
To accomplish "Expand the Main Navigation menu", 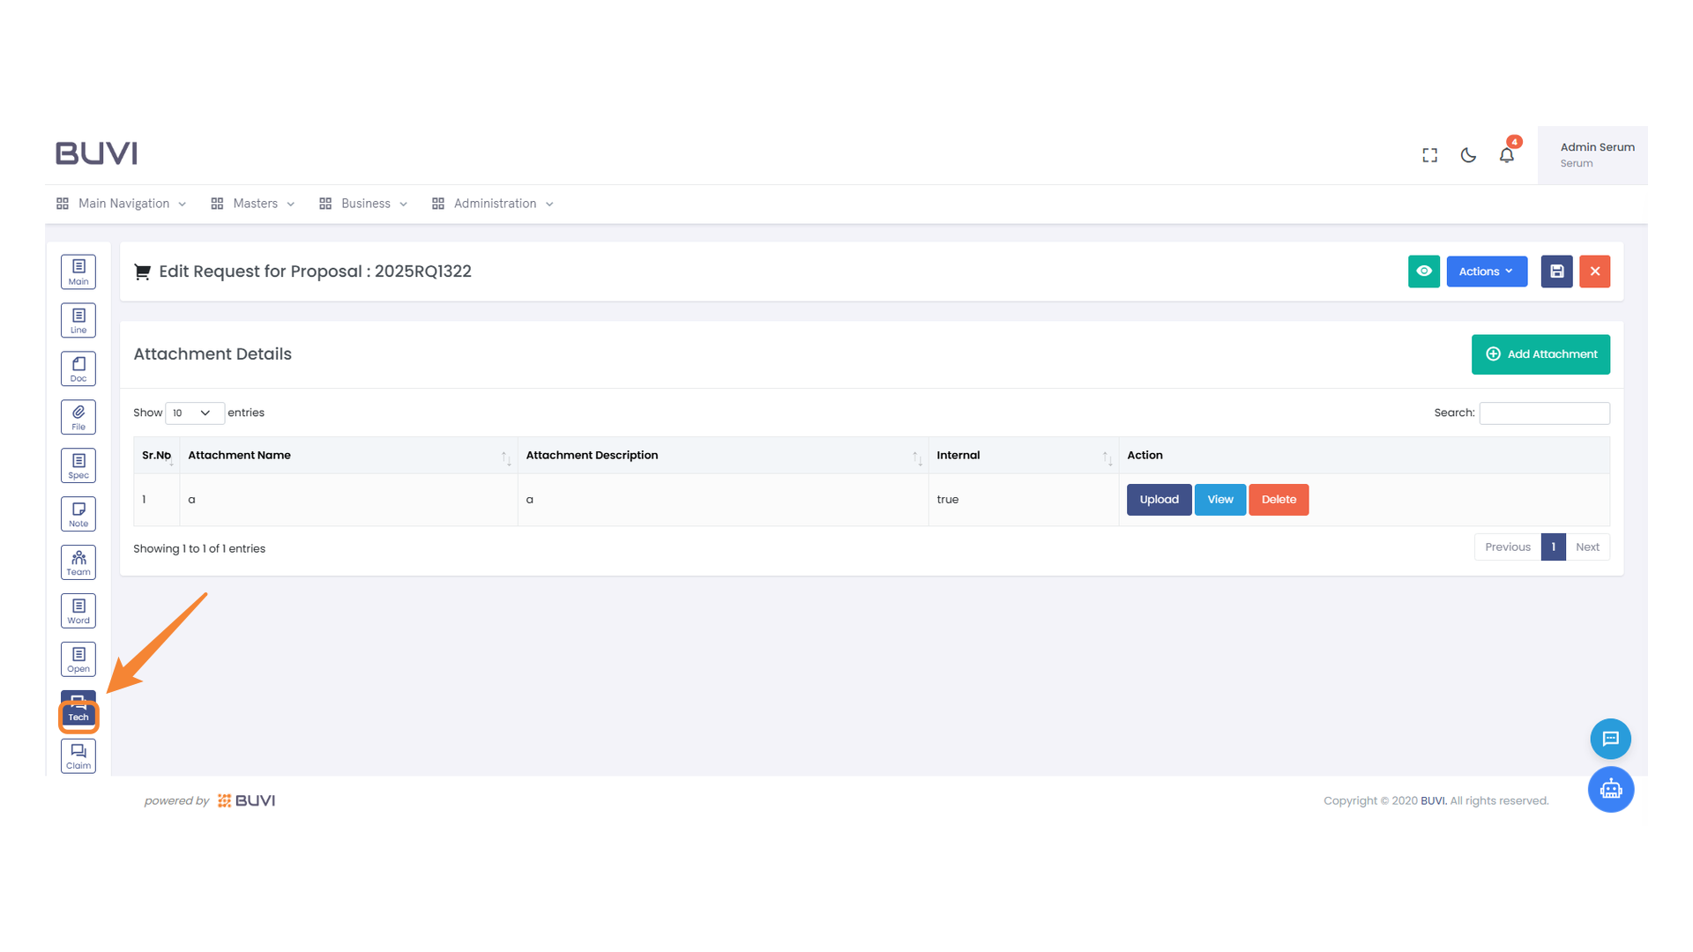I will [122, 204].
